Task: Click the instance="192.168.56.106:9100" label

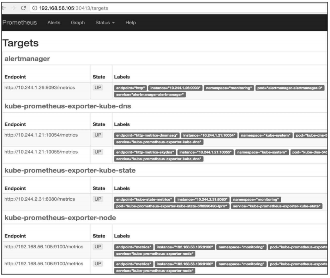Action: coord(185,264)
